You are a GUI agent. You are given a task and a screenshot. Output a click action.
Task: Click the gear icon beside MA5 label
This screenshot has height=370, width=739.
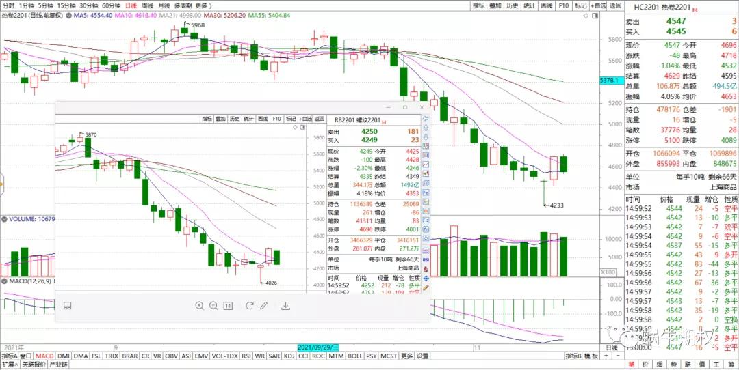click(x=68, y=15)
